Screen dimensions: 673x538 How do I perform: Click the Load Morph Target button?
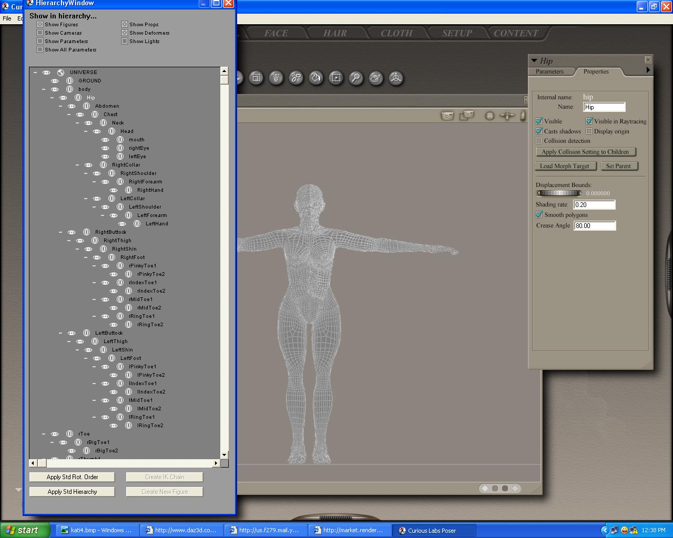pos(565,166)
